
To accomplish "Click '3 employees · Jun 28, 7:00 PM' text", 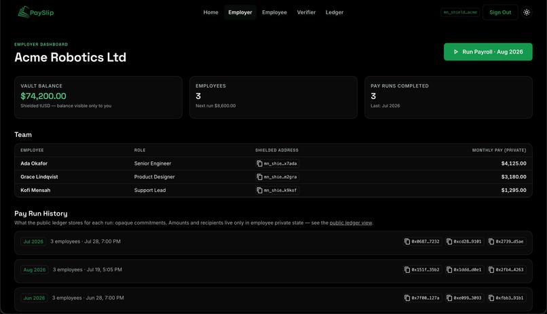I will tap(88, 298).
